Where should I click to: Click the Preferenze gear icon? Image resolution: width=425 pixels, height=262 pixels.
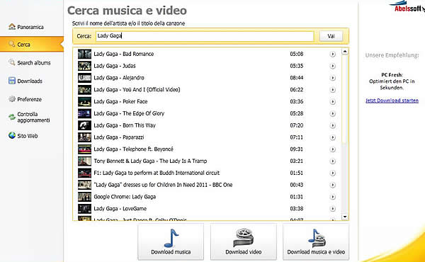pyautogui.click(x=12, y=98)
